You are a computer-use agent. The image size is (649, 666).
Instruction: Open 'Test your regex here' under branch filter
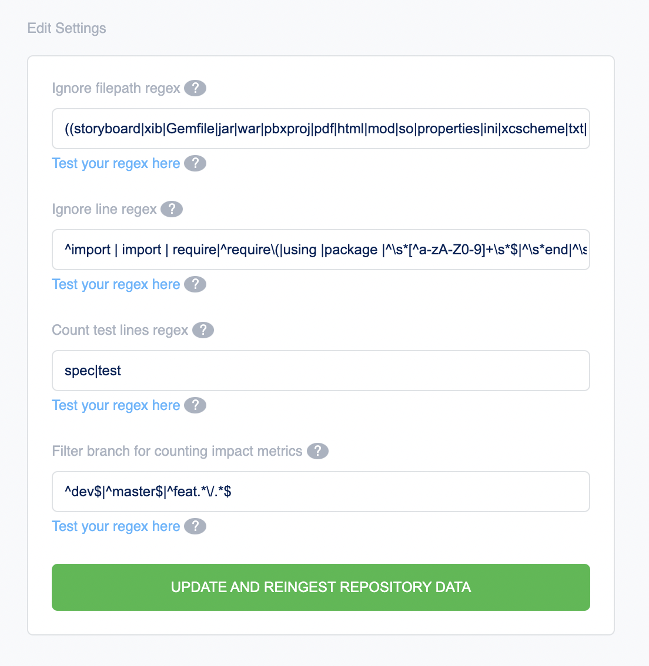(116, 526)
